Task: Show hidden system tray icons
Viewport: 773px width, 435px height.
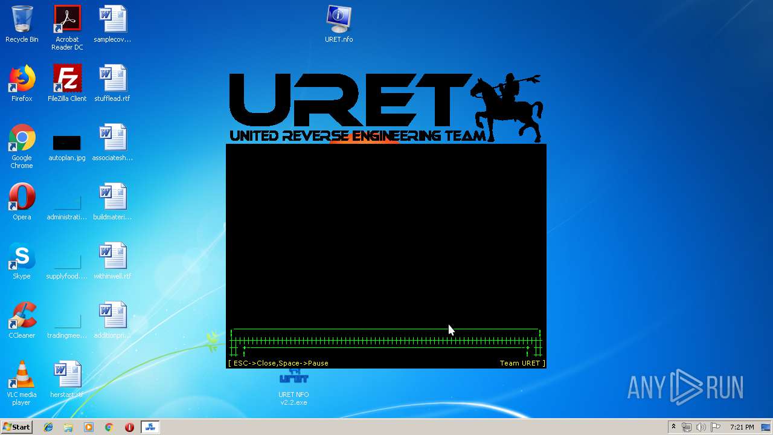Action: point(673,427)
